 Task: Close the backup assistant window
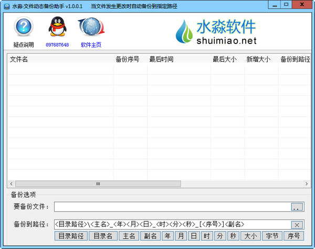(x=302, y=5)
